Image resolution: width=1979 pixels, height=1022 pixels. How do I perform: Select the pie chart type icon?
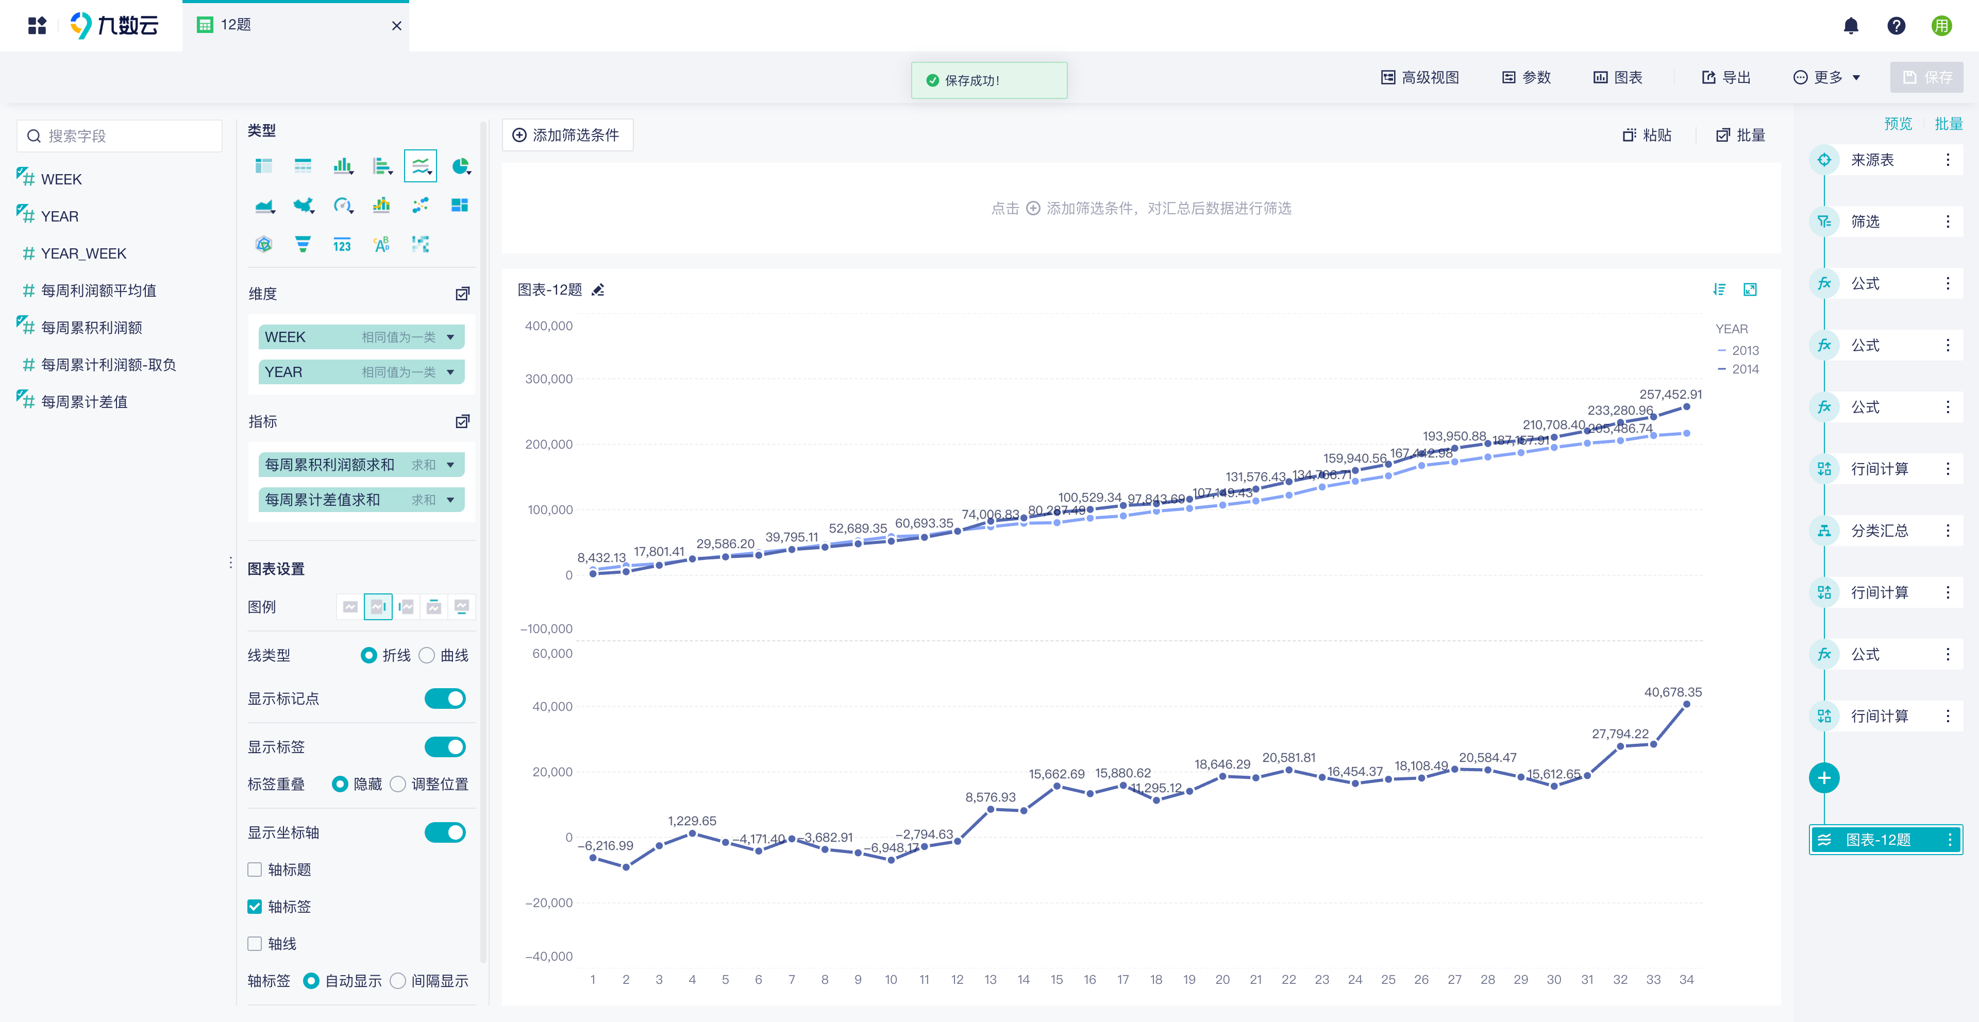(x=459, y=166)
